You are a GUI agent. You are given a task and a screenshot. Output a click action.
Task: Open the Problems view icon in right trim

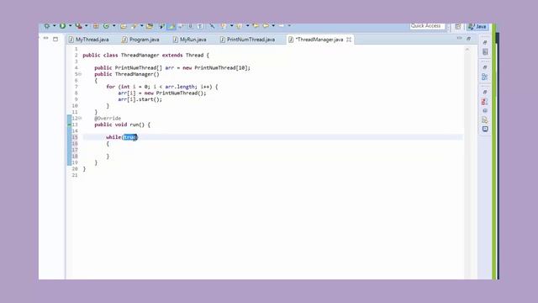point(484,102)
